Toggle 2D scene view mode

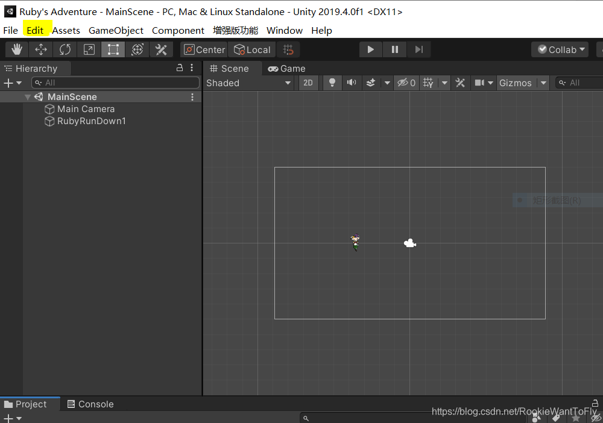coord(308,83)
